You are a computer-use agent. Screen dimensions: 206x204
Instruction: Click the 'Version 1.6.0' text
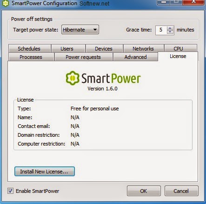102,89
